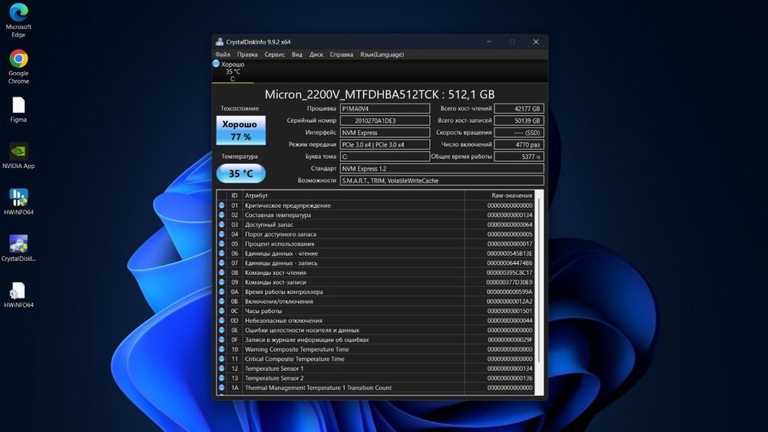Select row Составная температура
Viewport: 768px width, 432px height.
click(376, 216)
